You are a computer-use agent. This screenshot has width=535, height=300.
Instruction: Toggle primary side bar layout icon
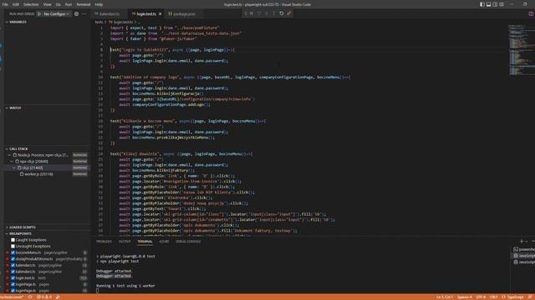click(482, 4)
